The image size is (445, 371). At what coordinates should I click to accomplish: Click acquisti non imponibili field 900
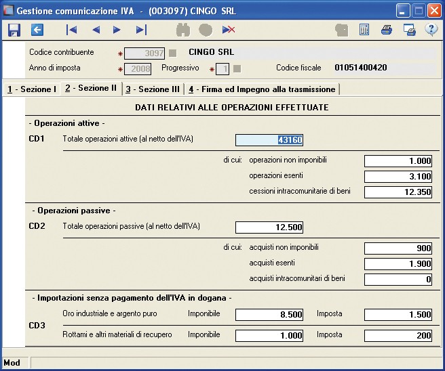click(x=398, y=248)
